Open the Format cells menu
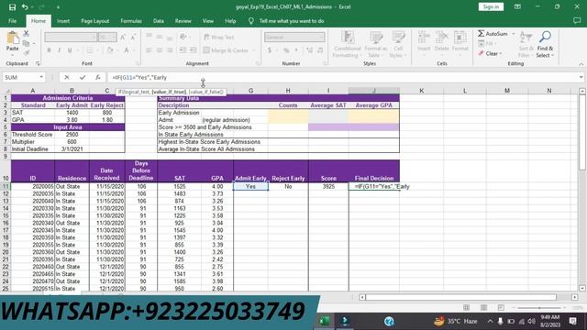This screenshot has width=587, height=330. 460,42
